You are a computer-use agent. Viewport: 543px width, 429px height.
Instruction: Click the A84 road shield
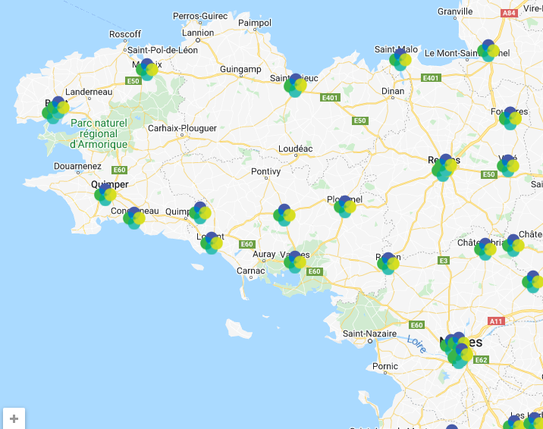(509, 13)
